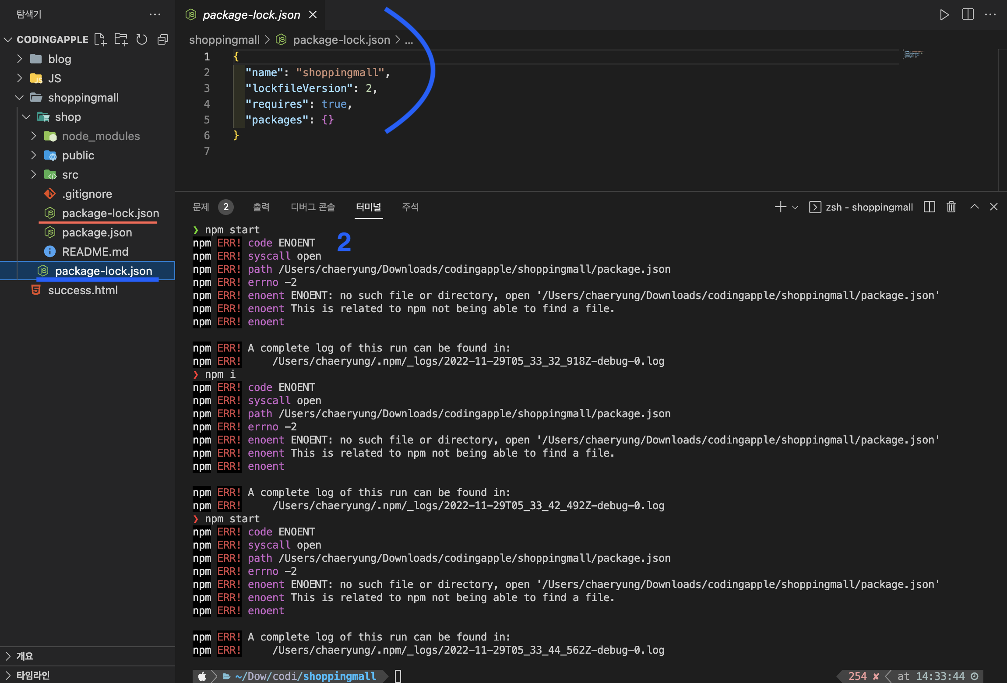This screenshot has height=683, width=1007.
Task: Switch to the 문제 (Problems) tab
Action: (201, 207)
